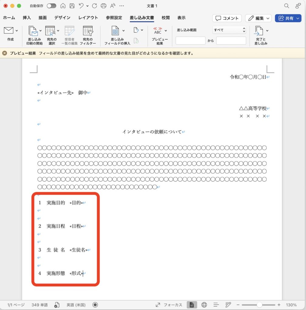Click the Insert Merge Field (差し込みフィールドの挿入) icon
306x310 pixels.
pos(115,31)
